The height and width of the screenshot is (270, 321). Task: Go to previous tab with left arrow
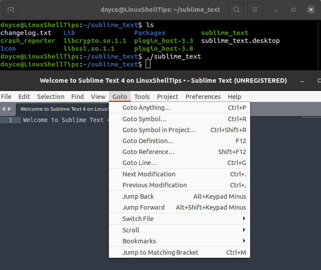point(3,109)
